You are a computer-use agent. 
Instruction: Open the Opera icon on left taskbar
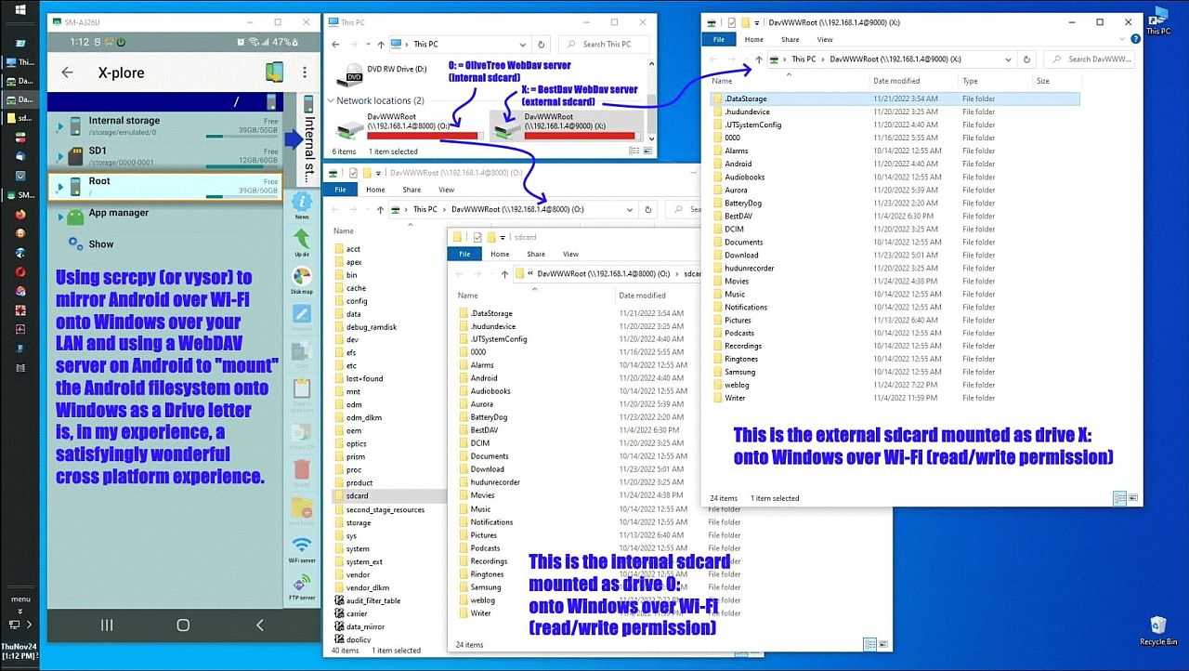coord(20,272)
